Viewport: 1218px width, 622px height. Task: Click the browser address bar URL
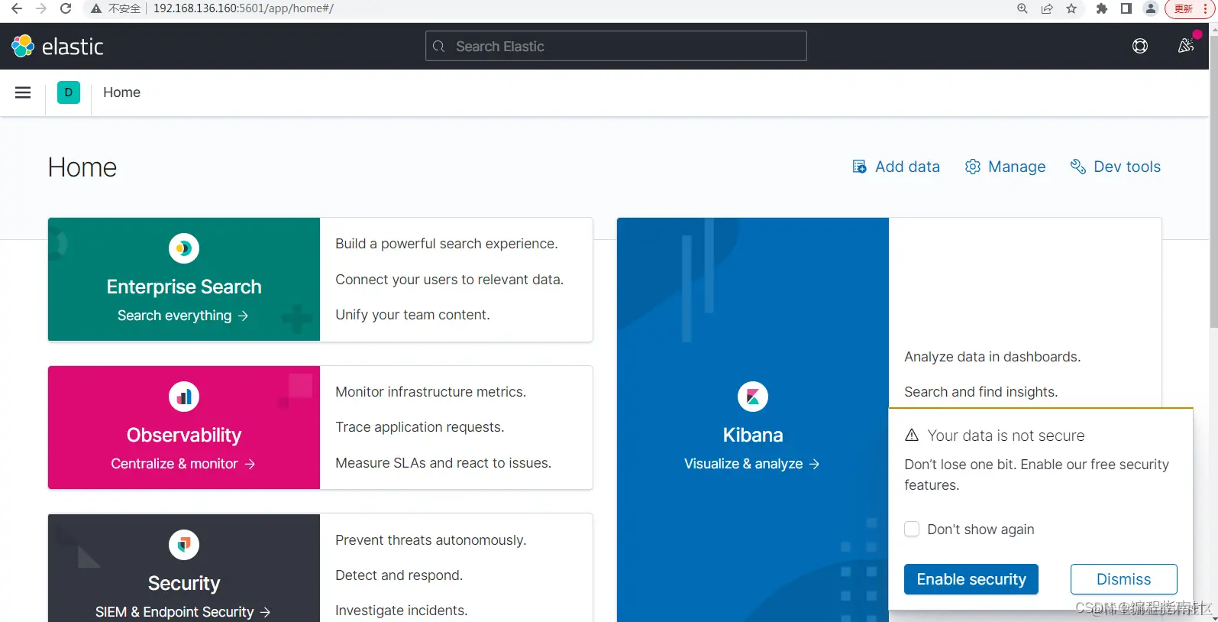click(x=244, y=8)
